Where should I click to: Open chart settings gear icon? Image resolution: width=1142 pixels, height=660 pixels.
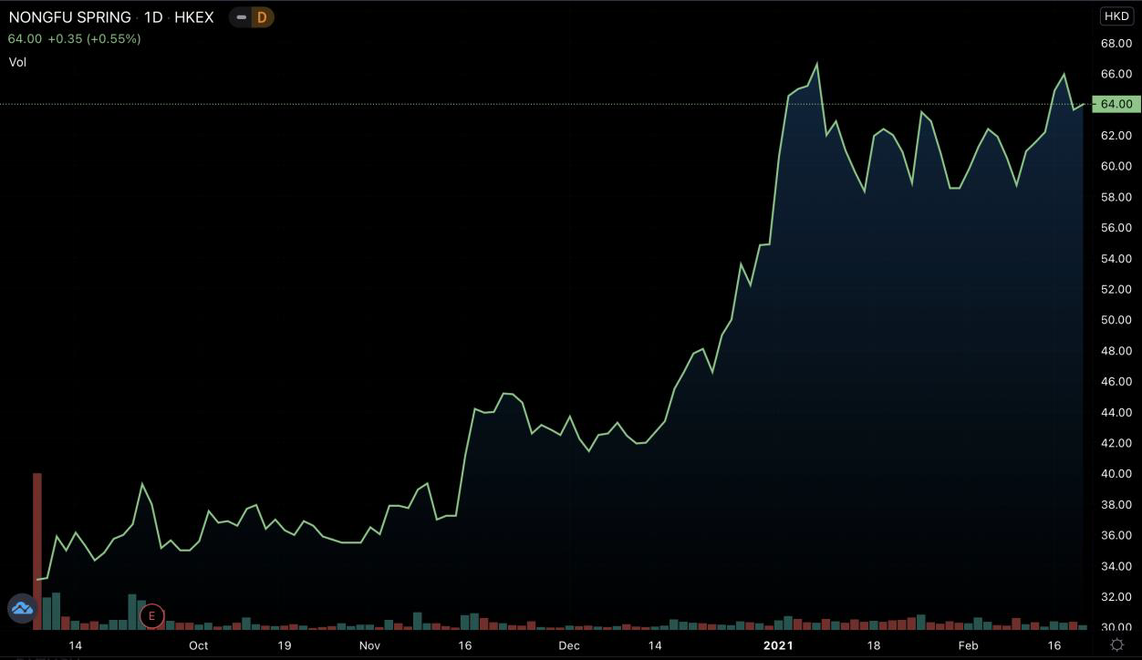(x=1116, y=645)
